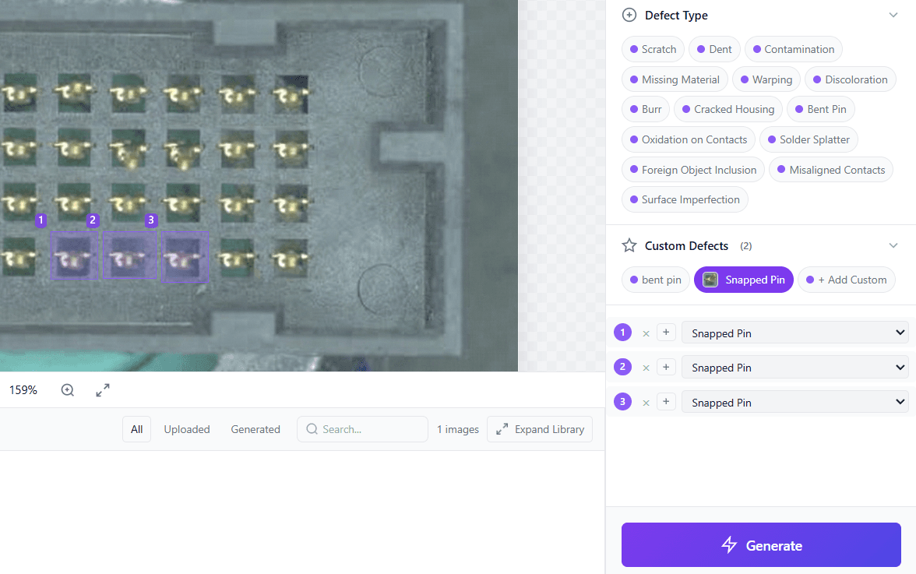Collapse the Custom Defects section chevron
916x574 pixels.
point(893,246)
